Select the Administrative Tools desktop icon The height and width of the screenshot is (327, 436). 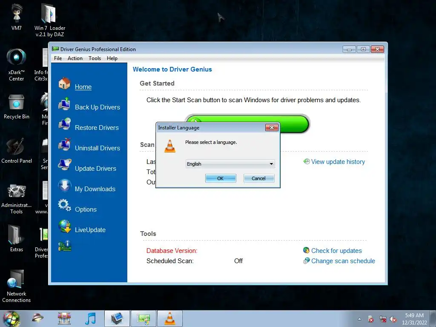(x=17, y=198)
